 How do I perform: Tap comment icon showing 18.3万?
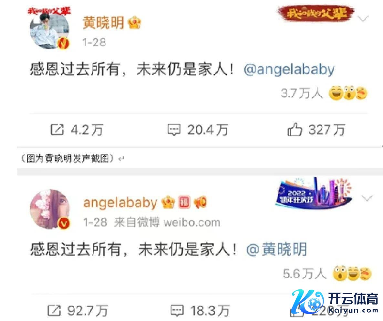pos(177,311)
